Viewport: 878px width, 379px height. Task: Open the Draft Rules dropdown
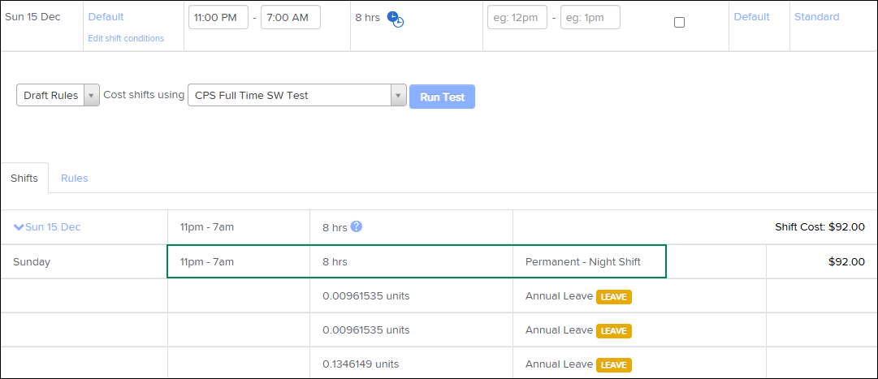click(x=58, y=95)
